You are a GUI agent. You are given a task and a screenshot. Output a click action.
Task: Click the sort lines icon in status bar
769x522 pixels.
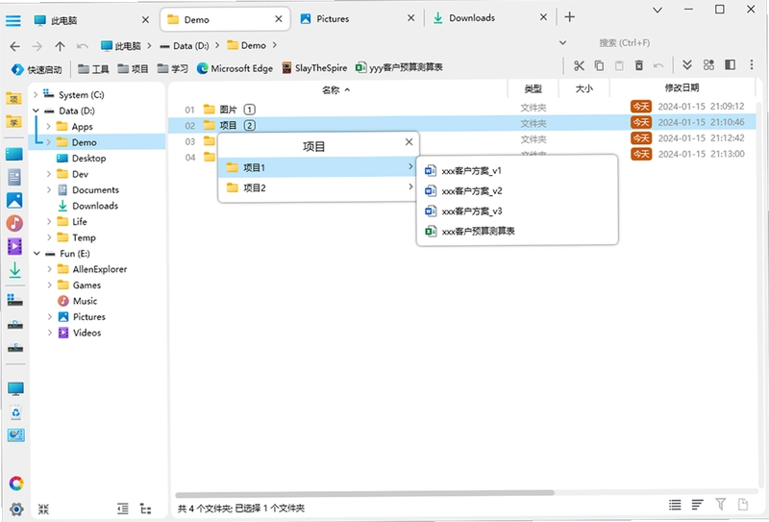pos(698,505)
